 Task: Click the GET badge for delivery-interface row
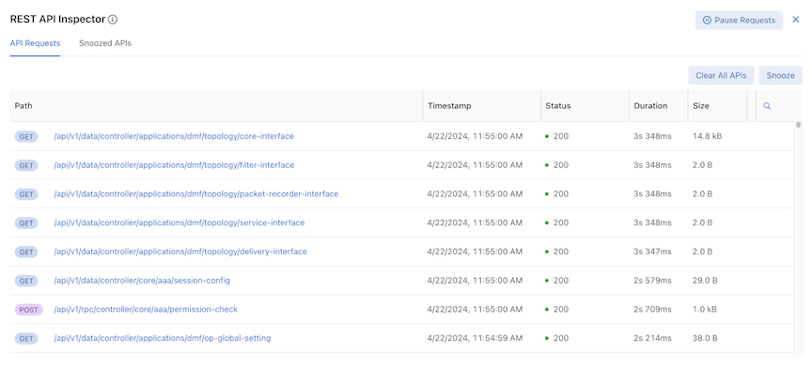tap(26, 253)
